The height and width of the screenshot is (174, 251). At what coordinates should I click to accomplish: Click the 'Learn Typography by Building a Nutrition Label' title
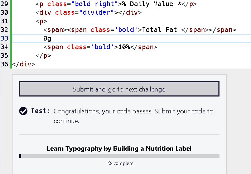[x=119, y=149]
